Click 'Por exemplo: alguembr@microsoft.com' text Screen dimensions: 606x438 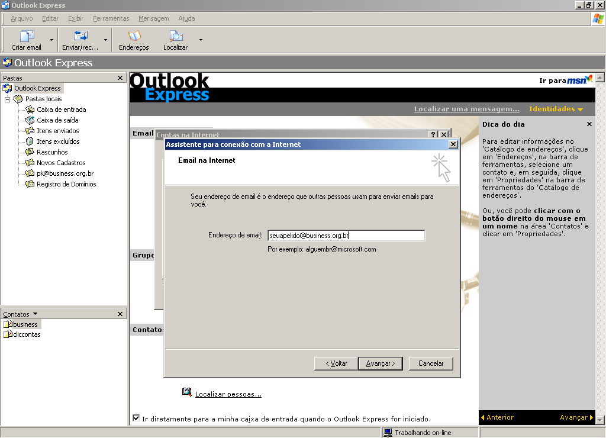pos(321,249)
